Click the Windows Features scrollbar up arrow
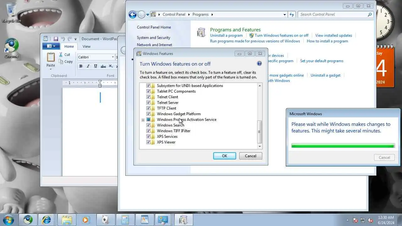The width and height of the screenshot is (402, 226). click(x=260, y=86)
